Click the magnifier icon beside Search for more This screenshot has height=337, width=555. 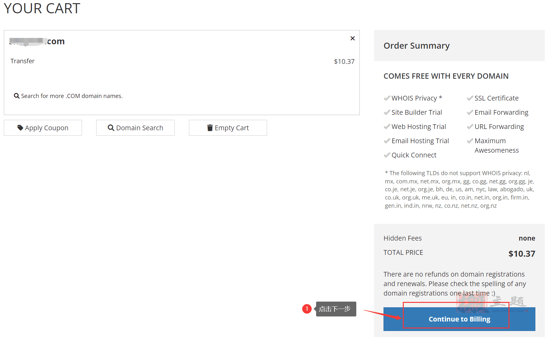[x=17, y=96]
